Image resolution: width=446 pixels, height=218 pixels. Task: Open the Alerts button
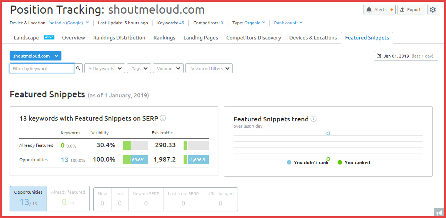[x=379, y=10]
